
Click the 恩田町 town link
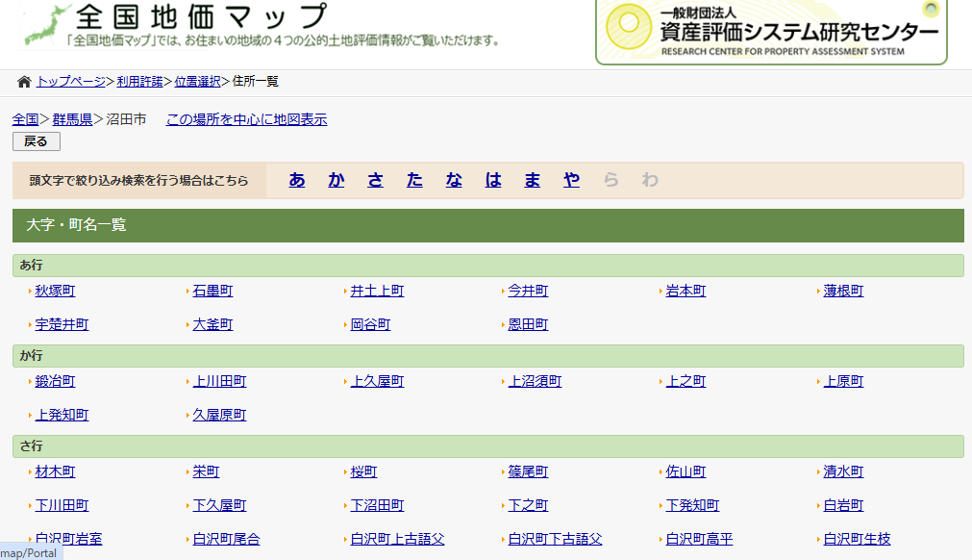(528, 324)
